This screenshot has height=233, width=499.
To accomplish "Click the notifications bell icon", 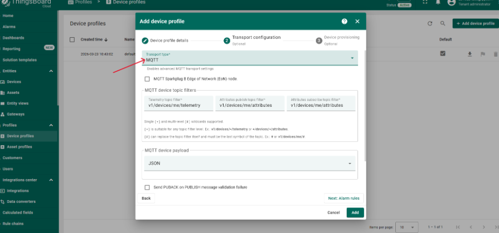I will (439, 3).
